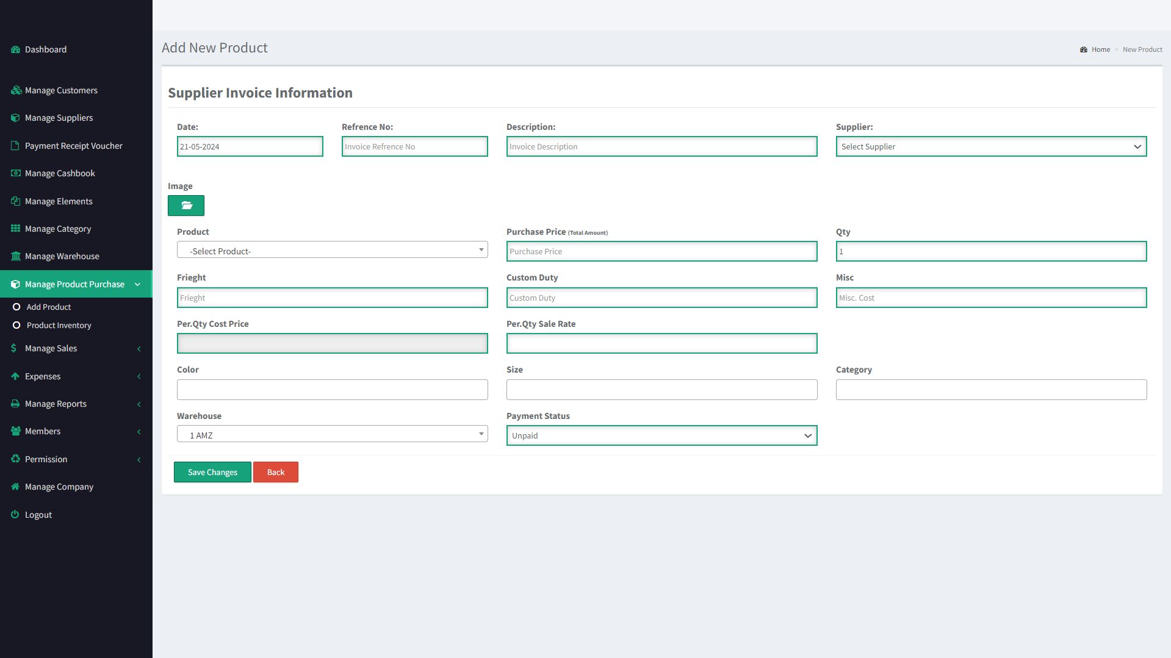The image size is (1171, 658).
Task: Click the Manage Warehouse building icon
Action: click(x=15, y=256)
